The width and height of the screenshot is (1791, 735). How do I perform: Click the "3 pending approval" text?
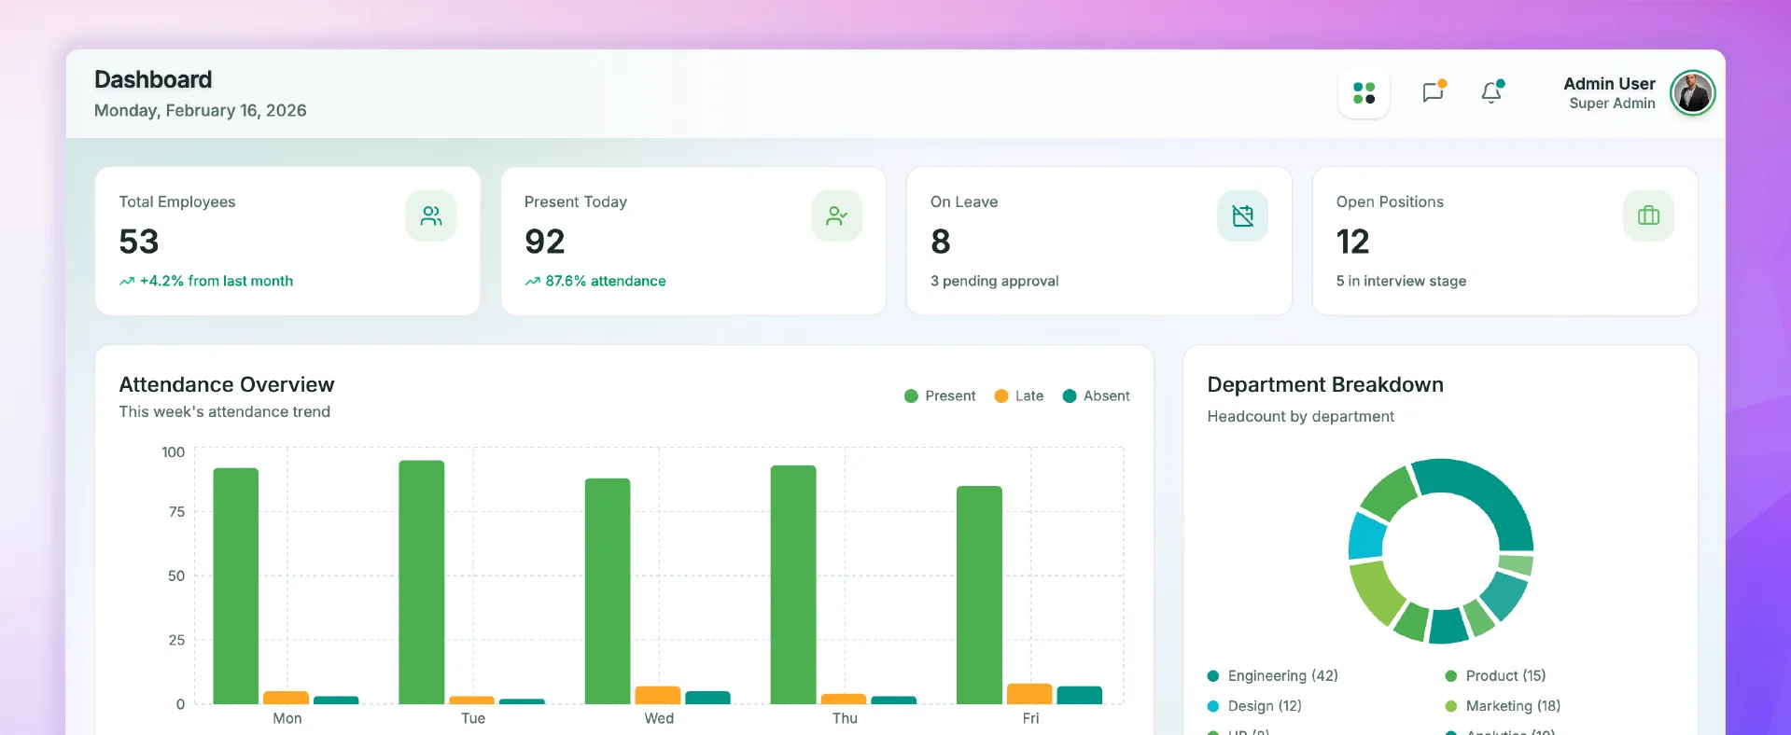tap(995, 282)
